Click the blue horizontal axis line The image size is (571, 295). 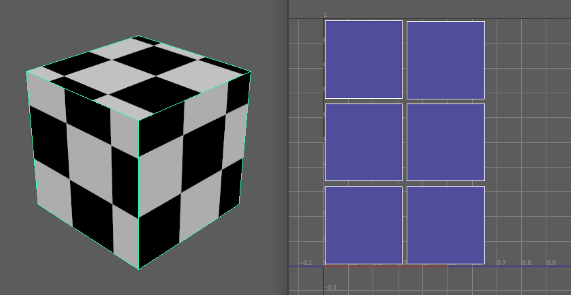point(510,266)
